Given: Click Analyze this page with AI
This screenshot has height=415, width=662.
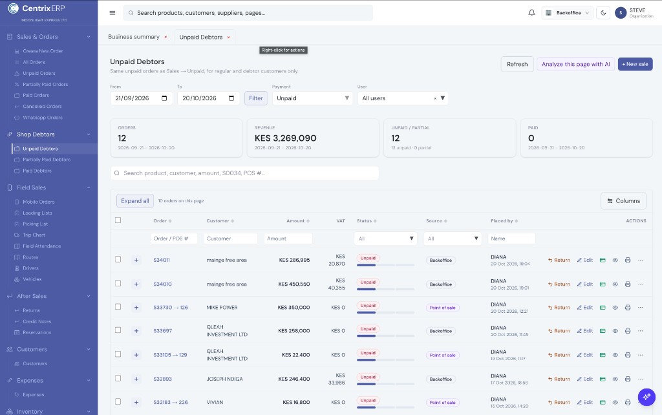Looking at the screenshot, I should click(x=576, y=64).
